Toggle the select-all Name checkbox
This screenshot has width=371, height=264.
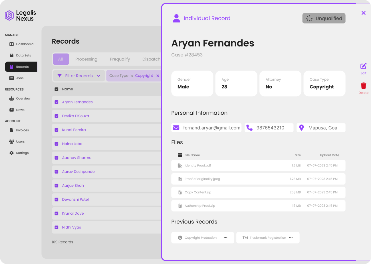click(57, 89)
